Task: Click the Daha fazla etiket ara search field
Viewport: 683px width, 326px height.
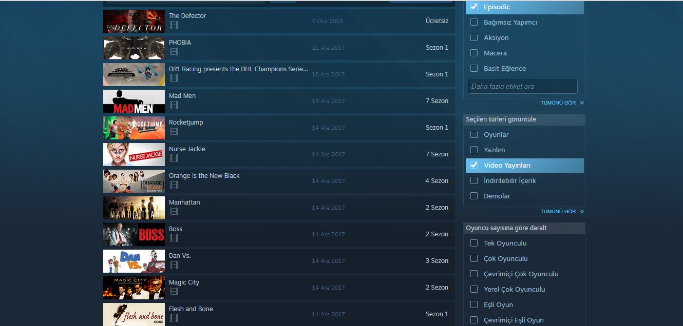Action: (523, 87)
